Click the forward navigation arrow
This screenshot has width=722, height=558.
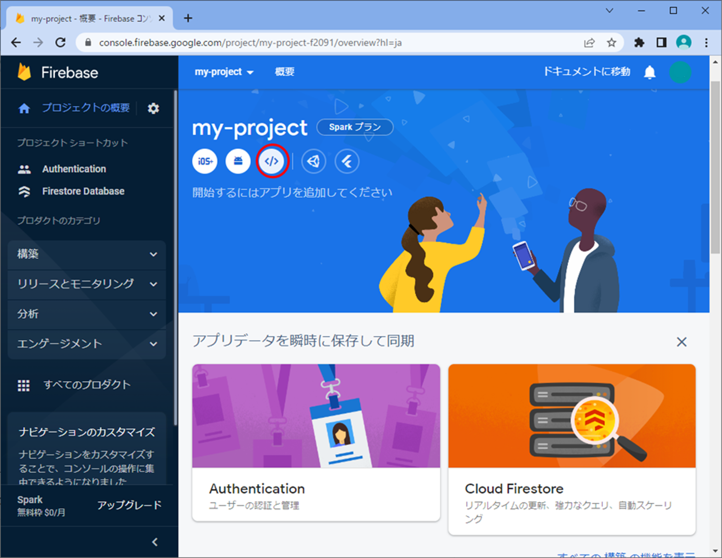pyautogui.click(x=38, y=43)
